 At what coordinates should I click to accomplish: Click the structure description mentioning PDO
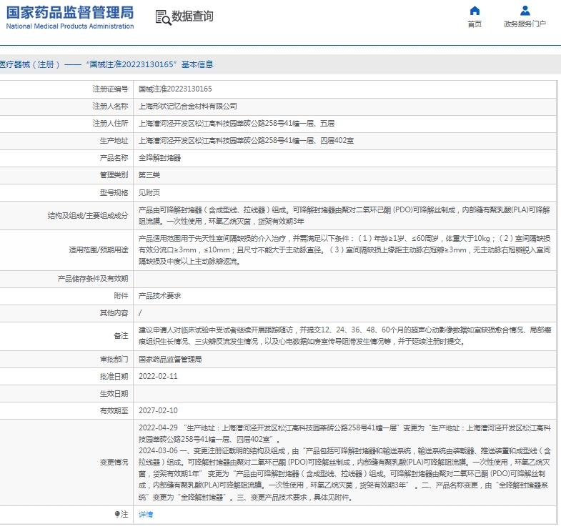(x=344, y=215)
